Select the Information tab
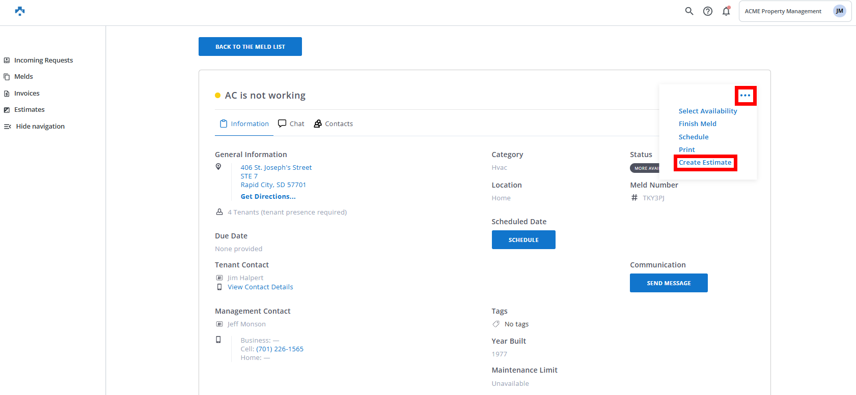The width and height of the screenshot is (856, 395). pyautogui.click(x=244, y=124)
